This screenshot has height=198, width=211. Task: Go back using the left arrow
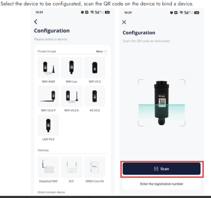click(x=36, y=22)
